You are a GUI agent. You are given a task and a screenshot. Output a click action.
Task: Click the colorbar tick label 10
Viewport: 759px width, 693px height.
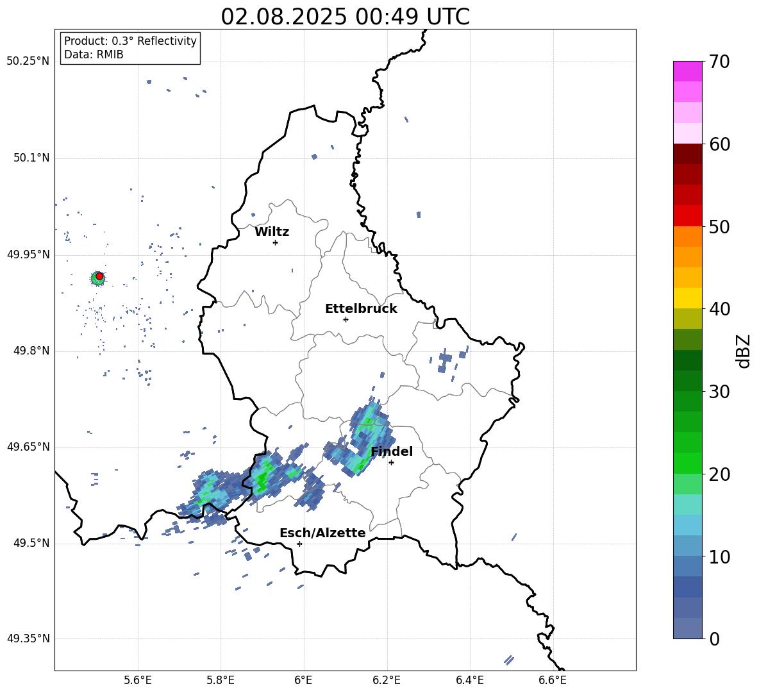coord(720,556)
